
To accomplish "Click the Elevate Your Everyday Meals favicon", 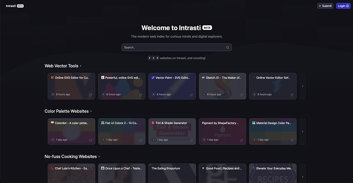I will coord(254,168).
